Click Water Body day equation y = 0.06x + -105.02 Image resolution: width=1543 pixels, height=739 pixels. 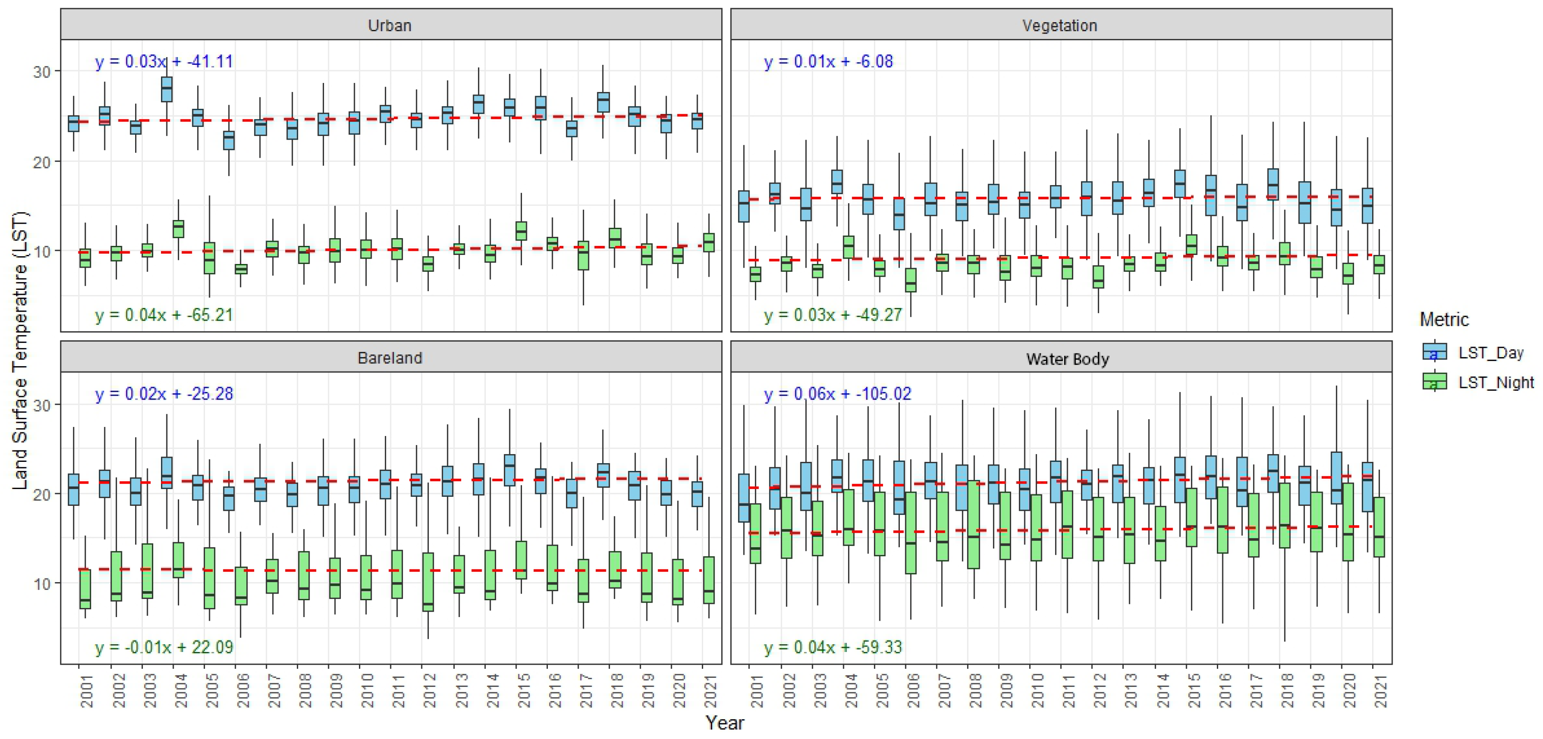point(837,393)
